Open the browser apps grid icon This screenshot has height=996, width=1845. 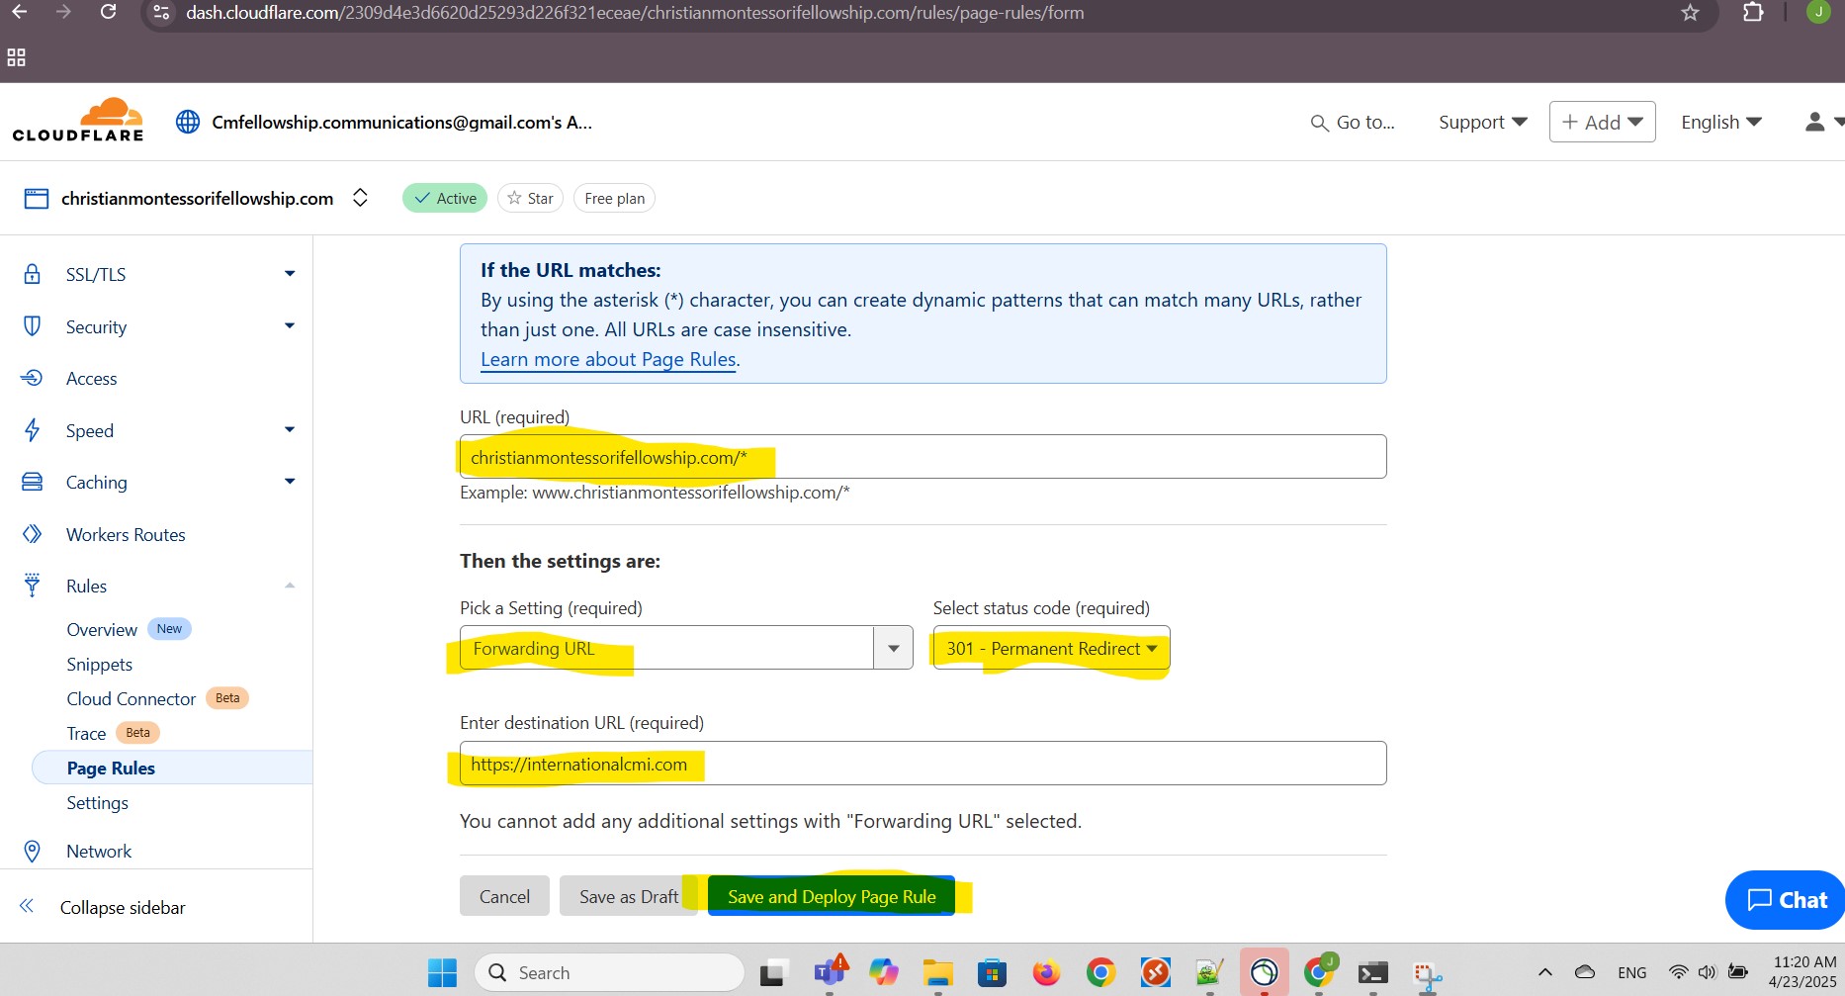[16, 57]
